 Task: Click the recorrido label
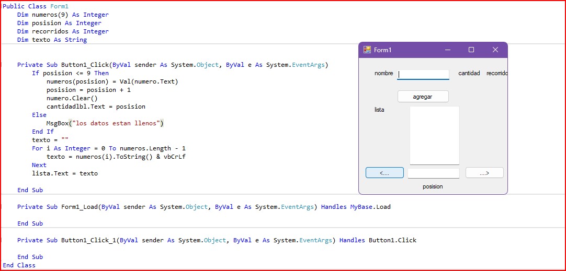tap(496, 74)
